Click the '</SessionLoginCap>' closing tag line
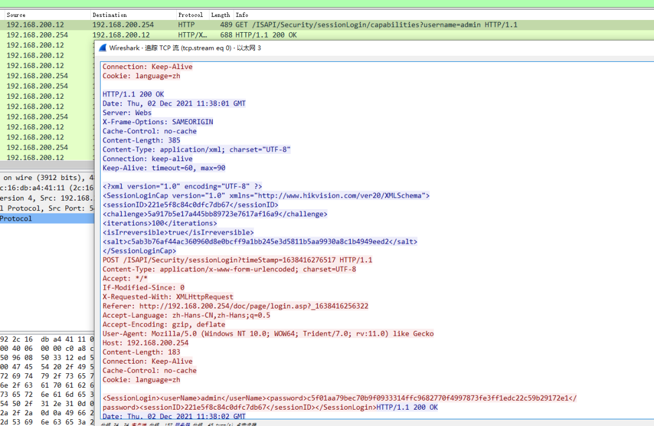654x426 pixels. pos(139,251)
